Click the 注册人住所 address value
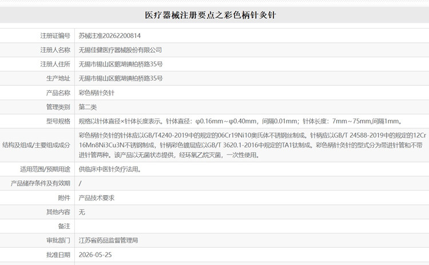The image size is (429, 265). (x=121, y=64)
